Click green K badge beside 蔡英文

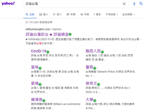99,84
